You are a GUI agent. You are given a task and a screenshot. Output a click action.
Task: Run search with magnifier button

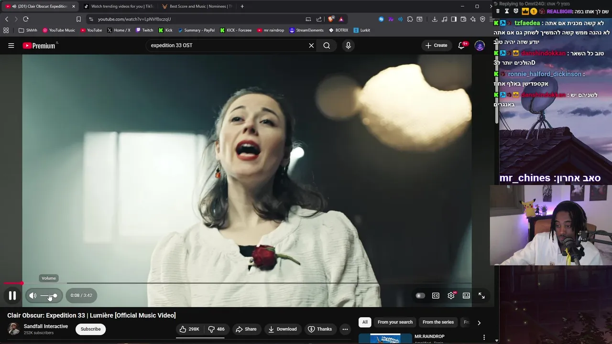pos(327,45)
